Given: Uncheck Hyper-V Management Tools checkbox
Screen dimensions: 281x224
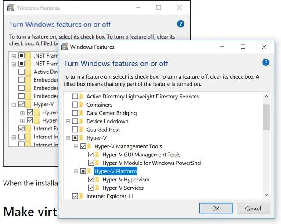Looking at the screenshot, I should point(83,146).
